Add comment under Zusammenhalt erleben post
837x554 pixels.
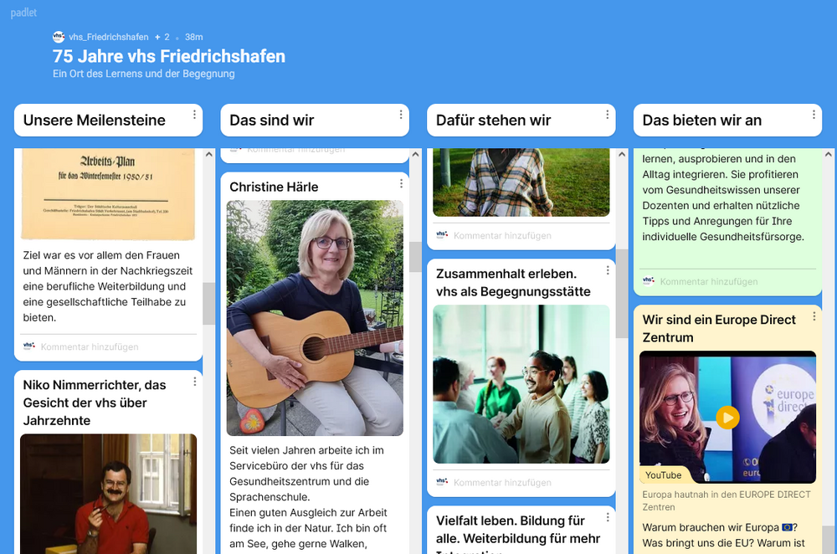click(502, 483)
